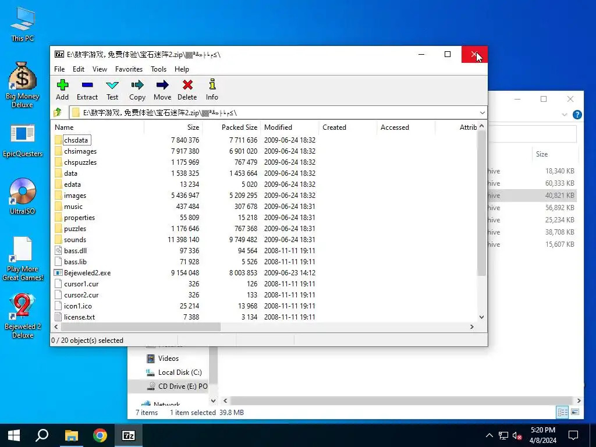This screenshot has width=596, height=447.
Task: Sort by Accessed column header
Action: click(x=406, y=127)
